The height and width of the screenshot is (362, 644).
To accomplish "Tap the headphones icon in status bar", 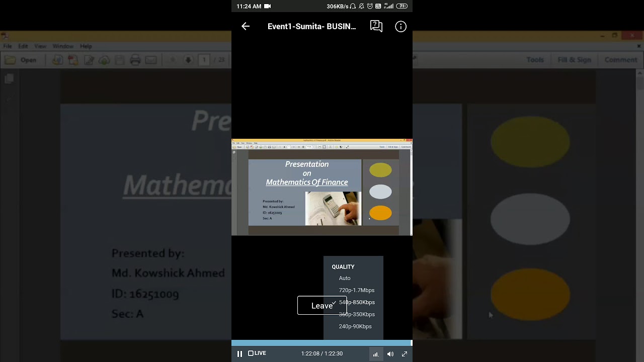I will [x=353, y=6].
